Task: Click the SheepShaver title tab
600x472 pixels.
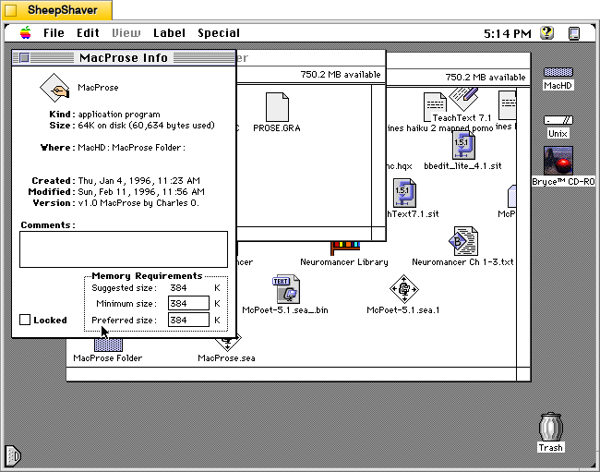Action: [57, 10]
